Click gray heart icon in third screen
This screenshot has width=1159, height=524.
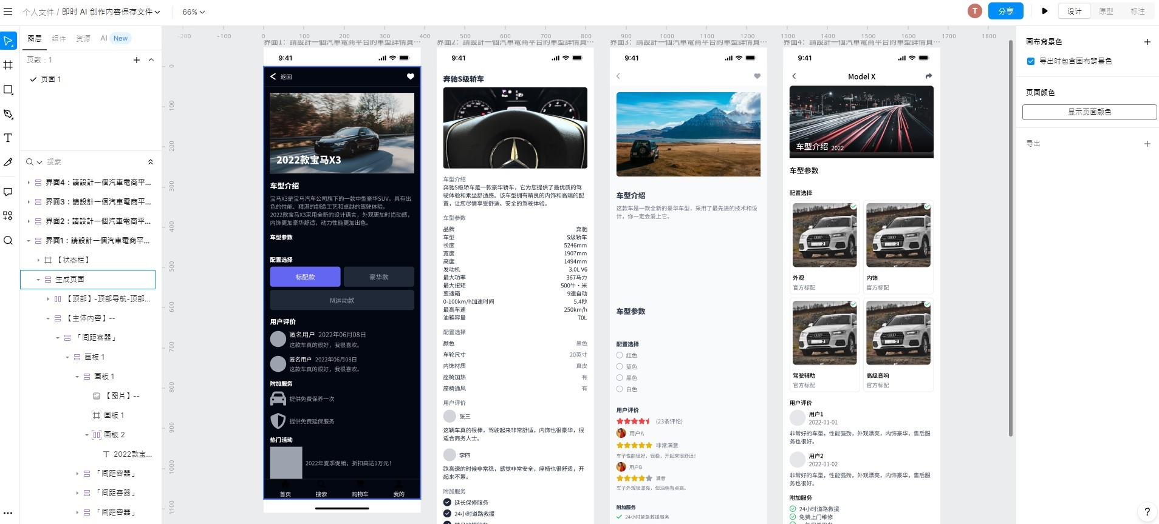[757, 76]
